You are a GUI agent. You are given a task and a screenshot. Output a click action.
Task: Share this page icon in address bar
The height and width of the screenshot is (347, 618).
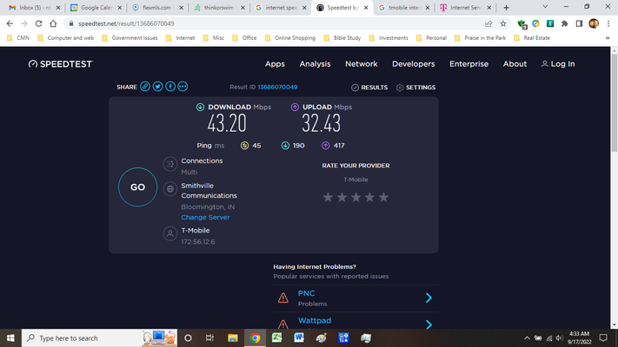[x=488, y=23]
